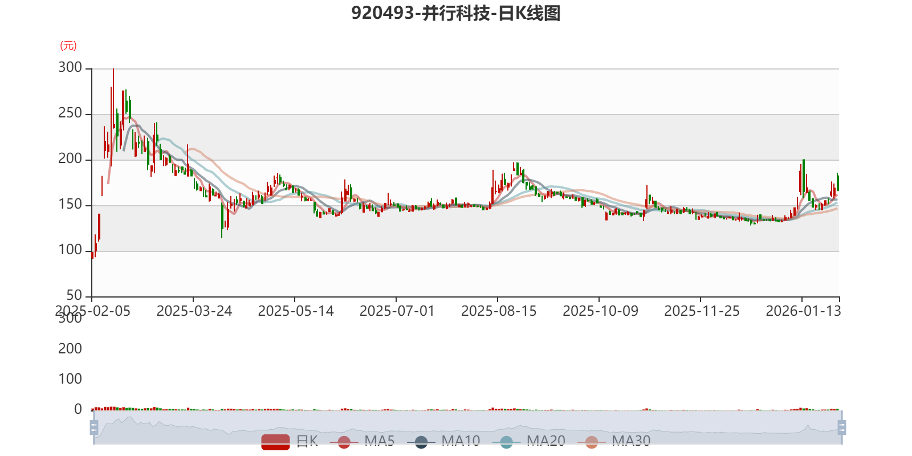Click the 2025-08-15 date axis label
912x456 pixels.
[499, 311]
